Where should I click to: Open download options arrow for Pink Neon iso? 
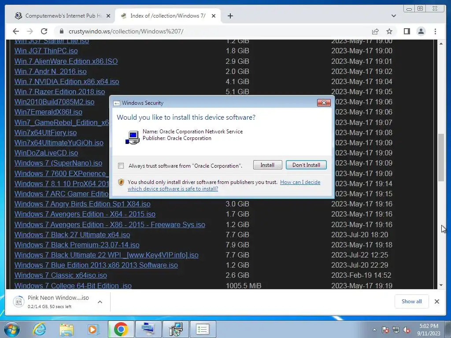point(100,302)
